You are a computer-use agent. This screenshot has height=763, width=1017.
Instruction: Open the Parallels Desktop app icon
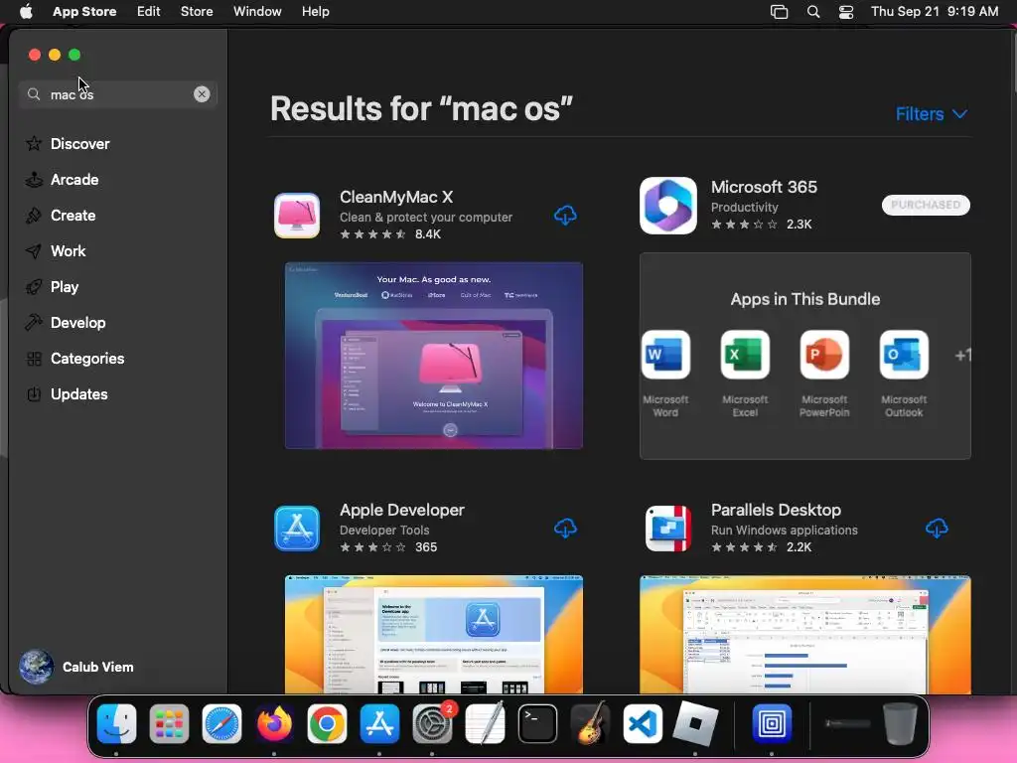click(x=668, y=529)
